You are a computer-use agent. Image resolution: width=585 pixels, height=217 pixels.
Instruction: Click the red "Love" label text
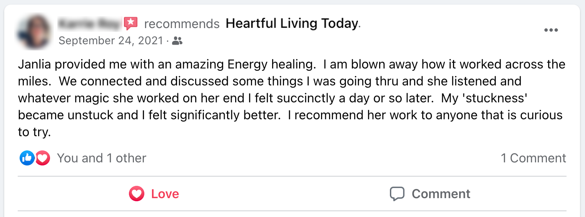165,194
